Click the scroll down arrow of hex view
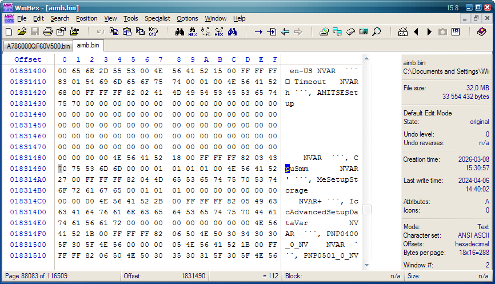Viewport: 495px width, 284px height. 366,265
